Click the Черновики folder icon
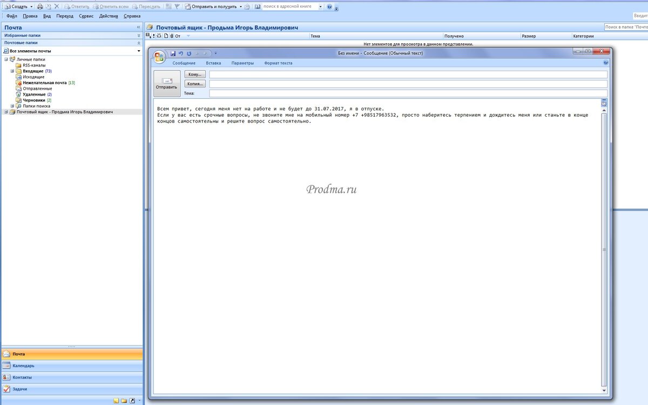Image resolution: width=648 pixels, height=405 pixels. pos(19,100)
